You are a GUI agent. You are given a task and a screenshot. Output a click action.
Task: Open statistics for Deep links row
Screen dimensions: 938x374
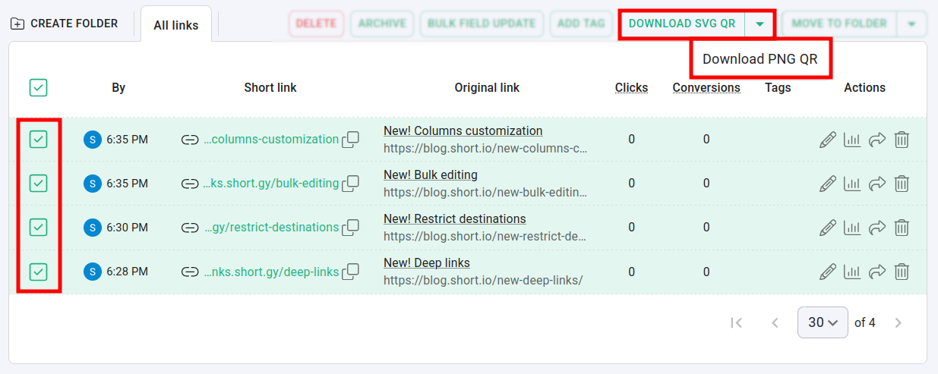click(x=852, y=272)
